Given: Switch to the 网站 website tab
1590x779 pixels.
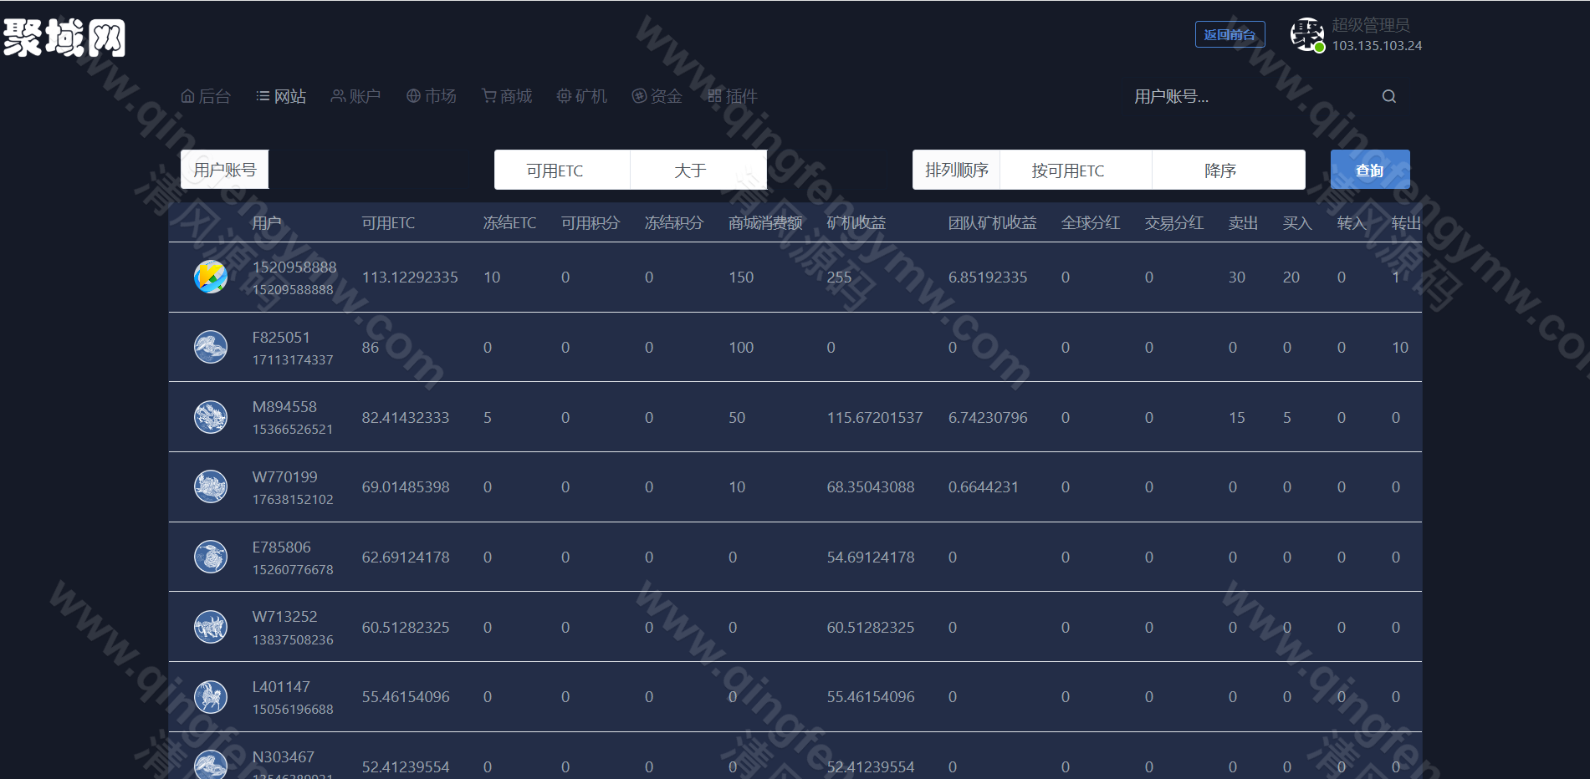Looking at the screenshot, I should pos(281,95).
